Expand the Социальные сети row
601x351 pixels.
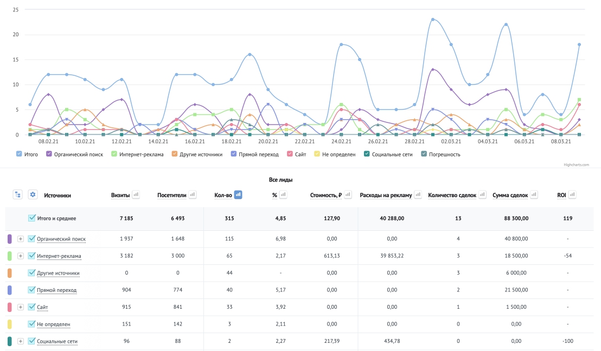(x=21, y=341)
